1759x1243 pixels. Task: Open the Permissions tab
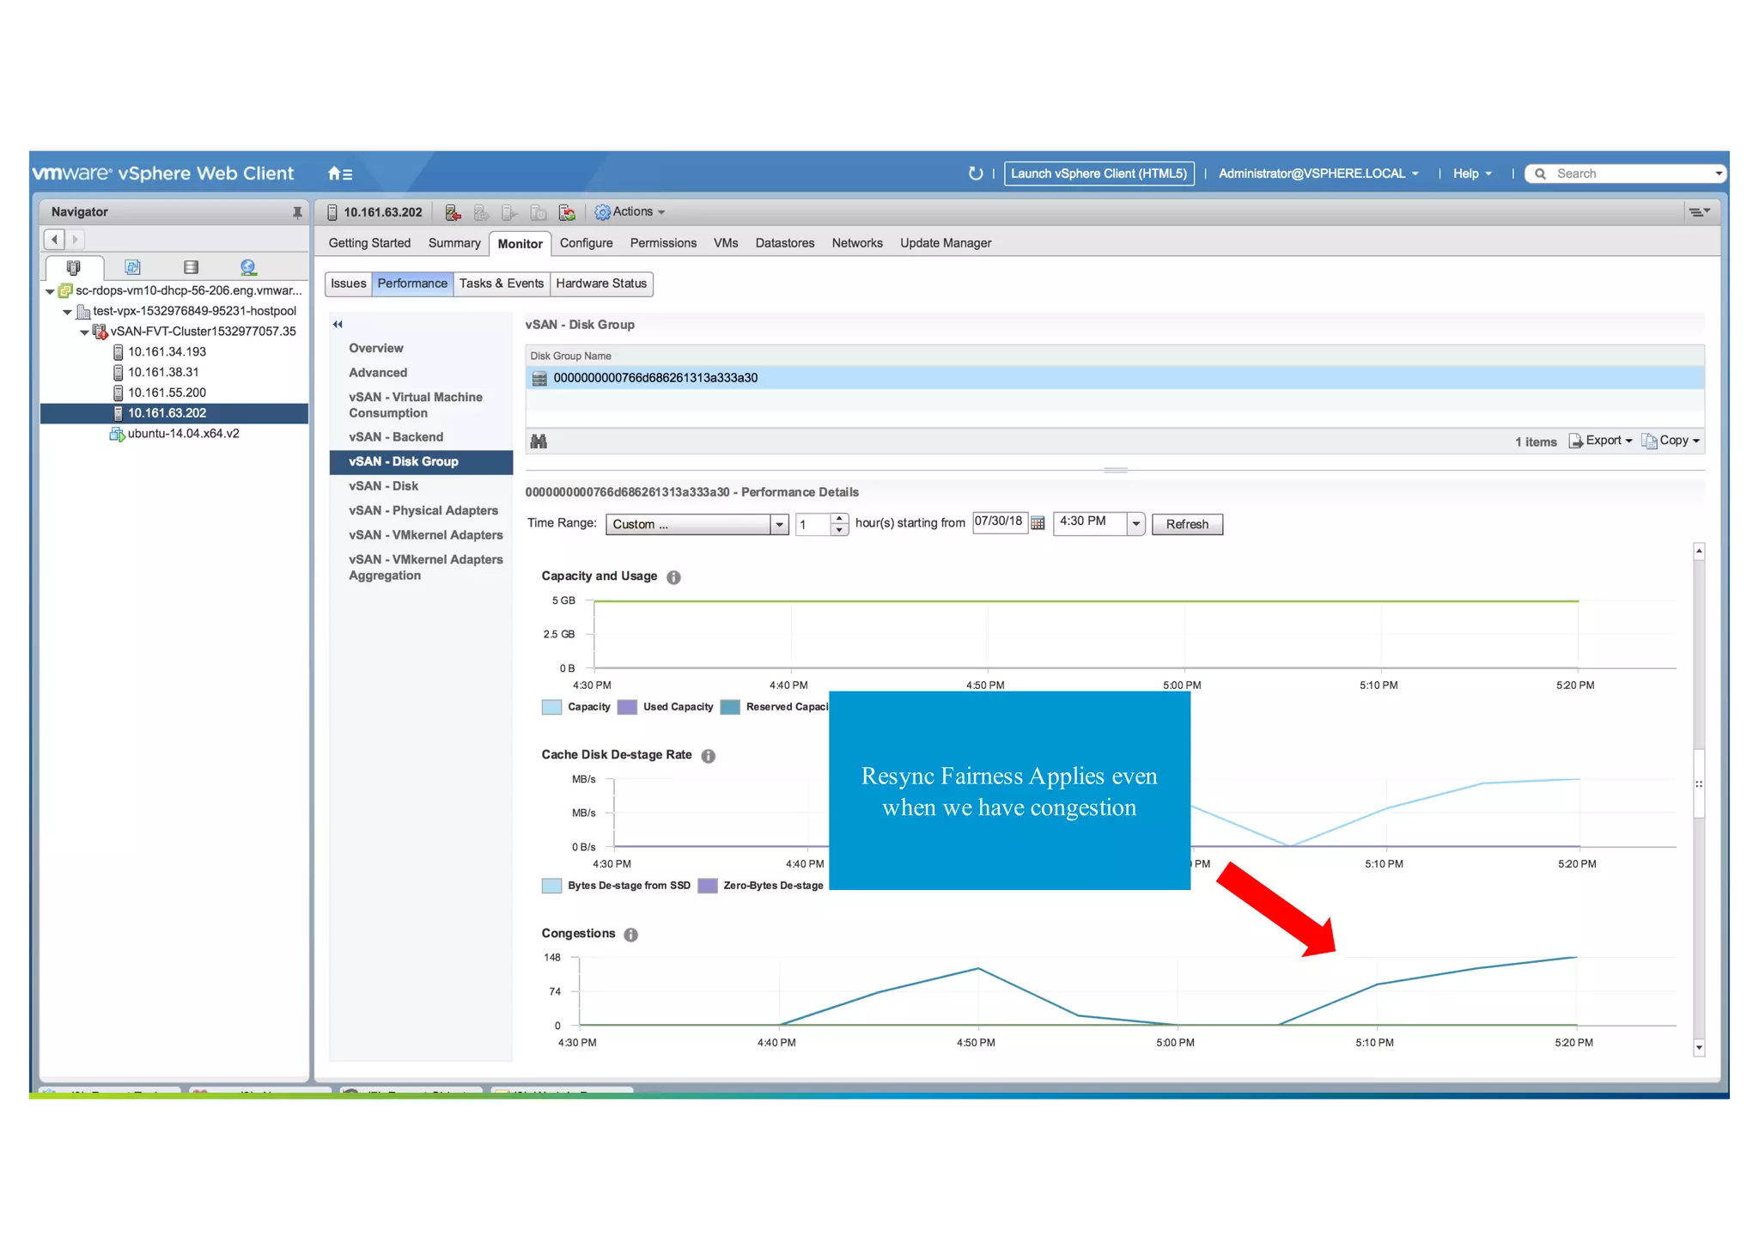click(x=663, y=243)
